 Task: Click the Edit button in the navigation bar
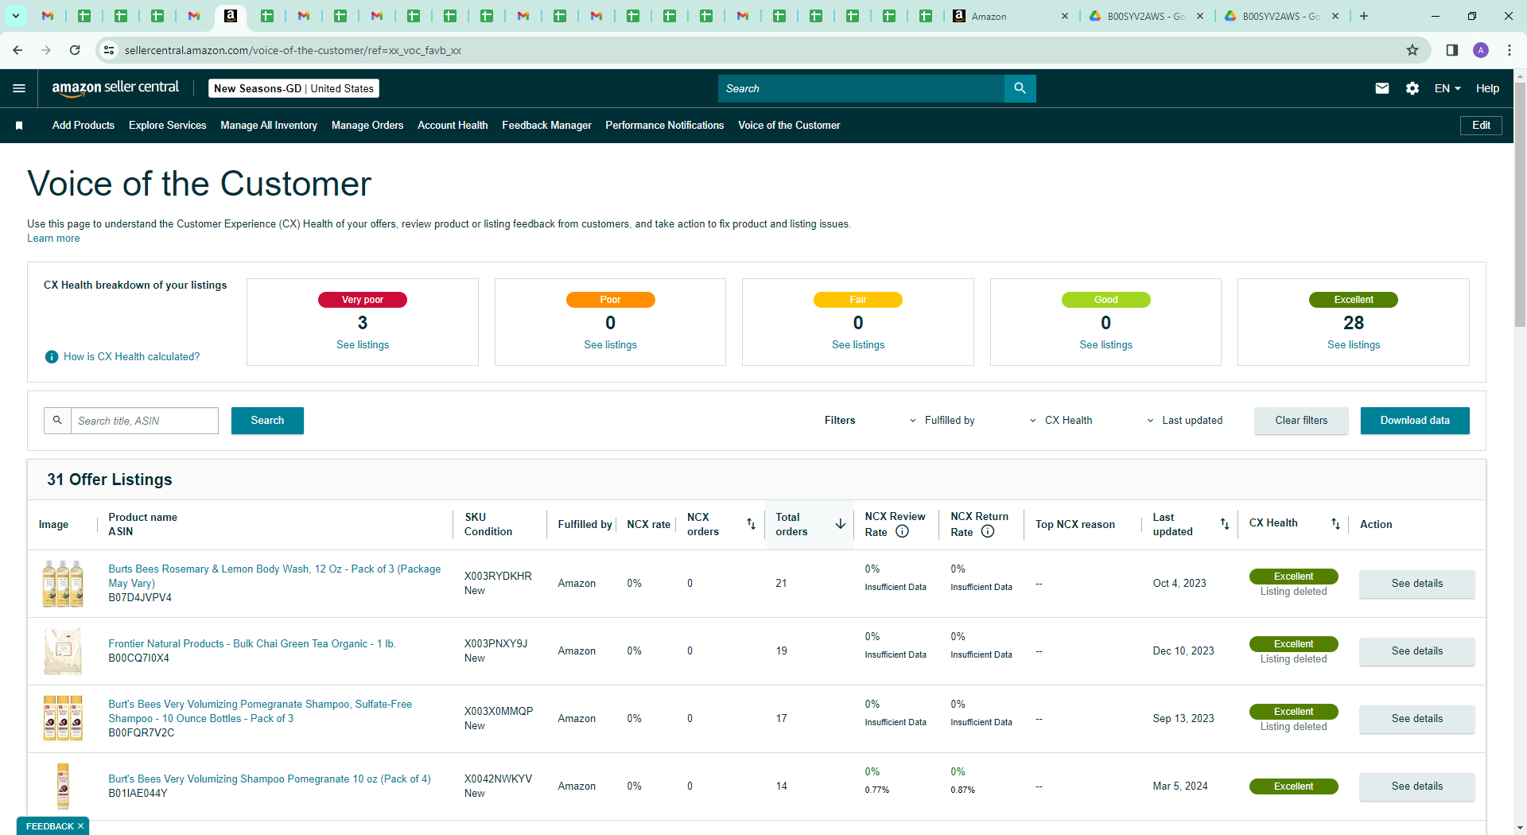[x=1481, y=126]
